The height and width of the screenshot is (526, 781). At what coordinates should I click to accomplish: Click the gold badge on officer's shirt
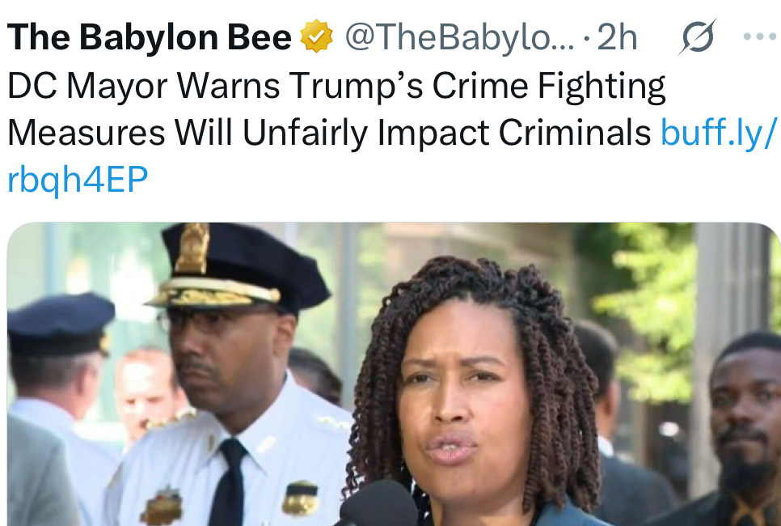click(x=300, y=498)
